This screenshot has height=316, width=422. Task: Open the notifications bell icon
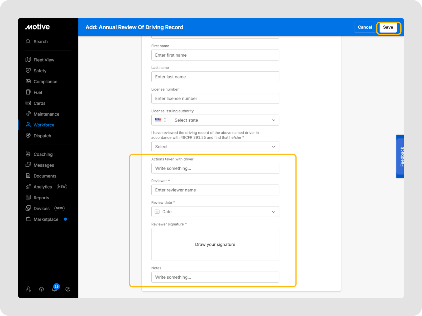(55, 289)
